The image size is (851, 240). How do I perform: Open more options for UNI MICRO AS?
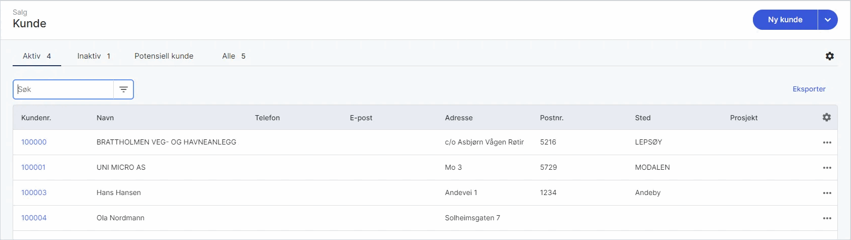pyautogui.click(x=827, y=168)
